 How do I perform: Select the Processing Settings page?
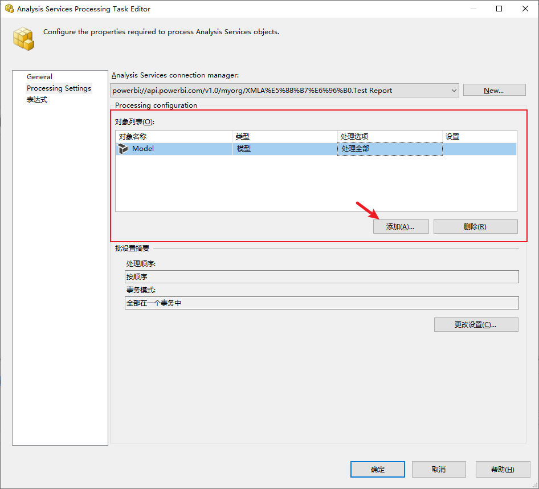coord(59,88)
